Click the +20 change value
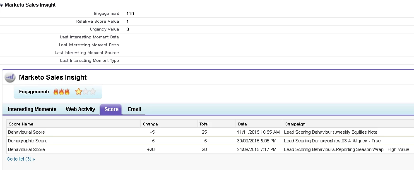 151,149
